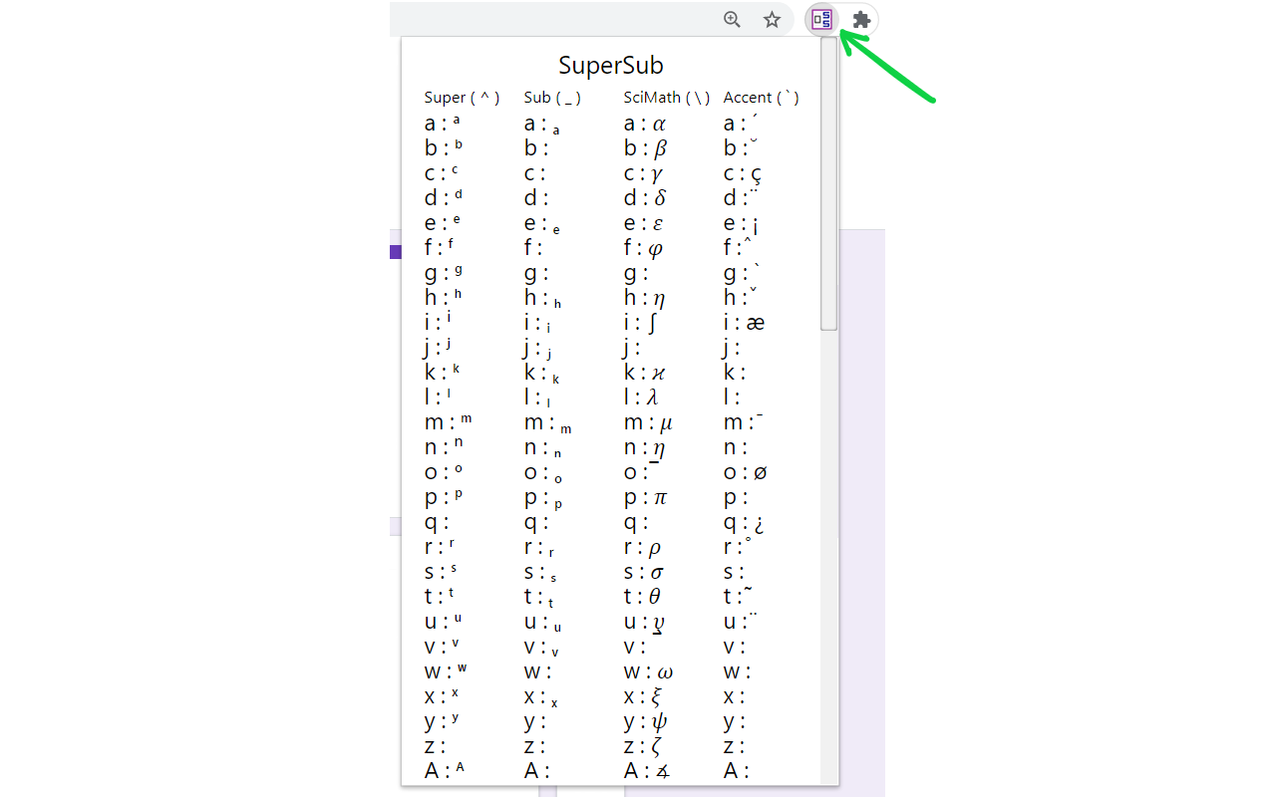Click the subscript e entry under Sub

(x=541, y=224)
